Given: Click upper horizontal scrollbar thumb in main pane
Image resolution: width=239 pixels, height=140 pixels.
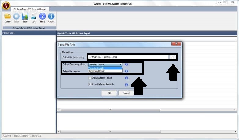Looking at the screenshot, I should pyautogui.click(x=110, y=109).
